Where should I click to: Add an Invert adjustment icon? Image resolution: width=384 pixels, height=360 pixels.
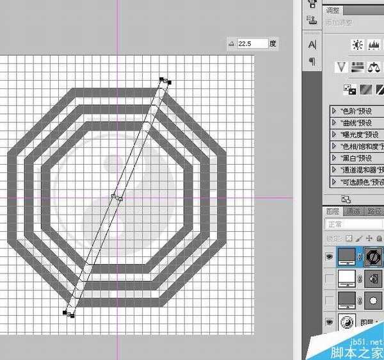click(349, 90)
